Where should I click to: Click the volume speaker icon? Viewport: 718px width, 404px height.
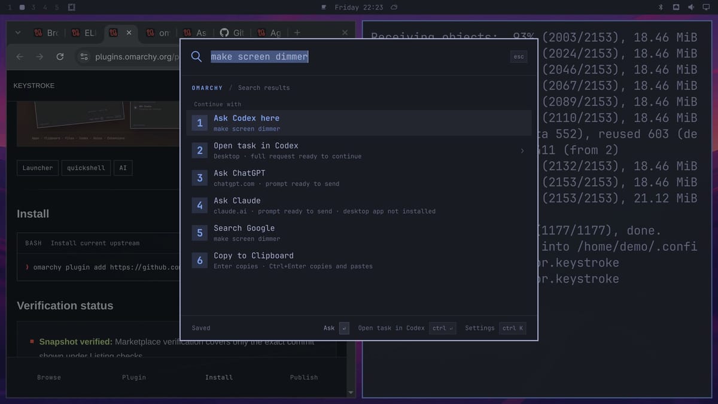click(690, 7)
